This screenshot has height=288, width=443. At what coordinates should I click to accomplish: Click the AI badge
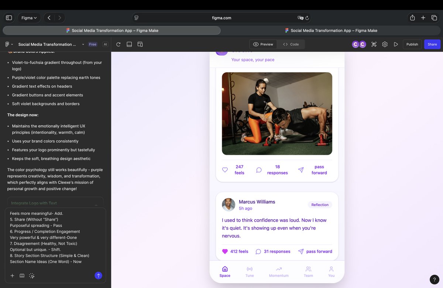[105, 44]
